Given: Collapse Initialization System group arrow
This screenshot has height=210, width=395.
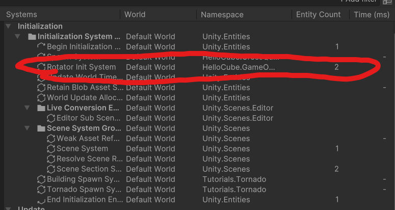Looking at the screenshot, I should 17,37.
